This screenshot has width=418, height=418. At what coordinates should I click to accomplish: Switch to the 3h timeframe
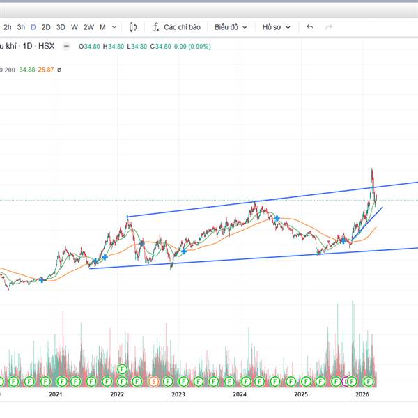click(x=21, y=27)
